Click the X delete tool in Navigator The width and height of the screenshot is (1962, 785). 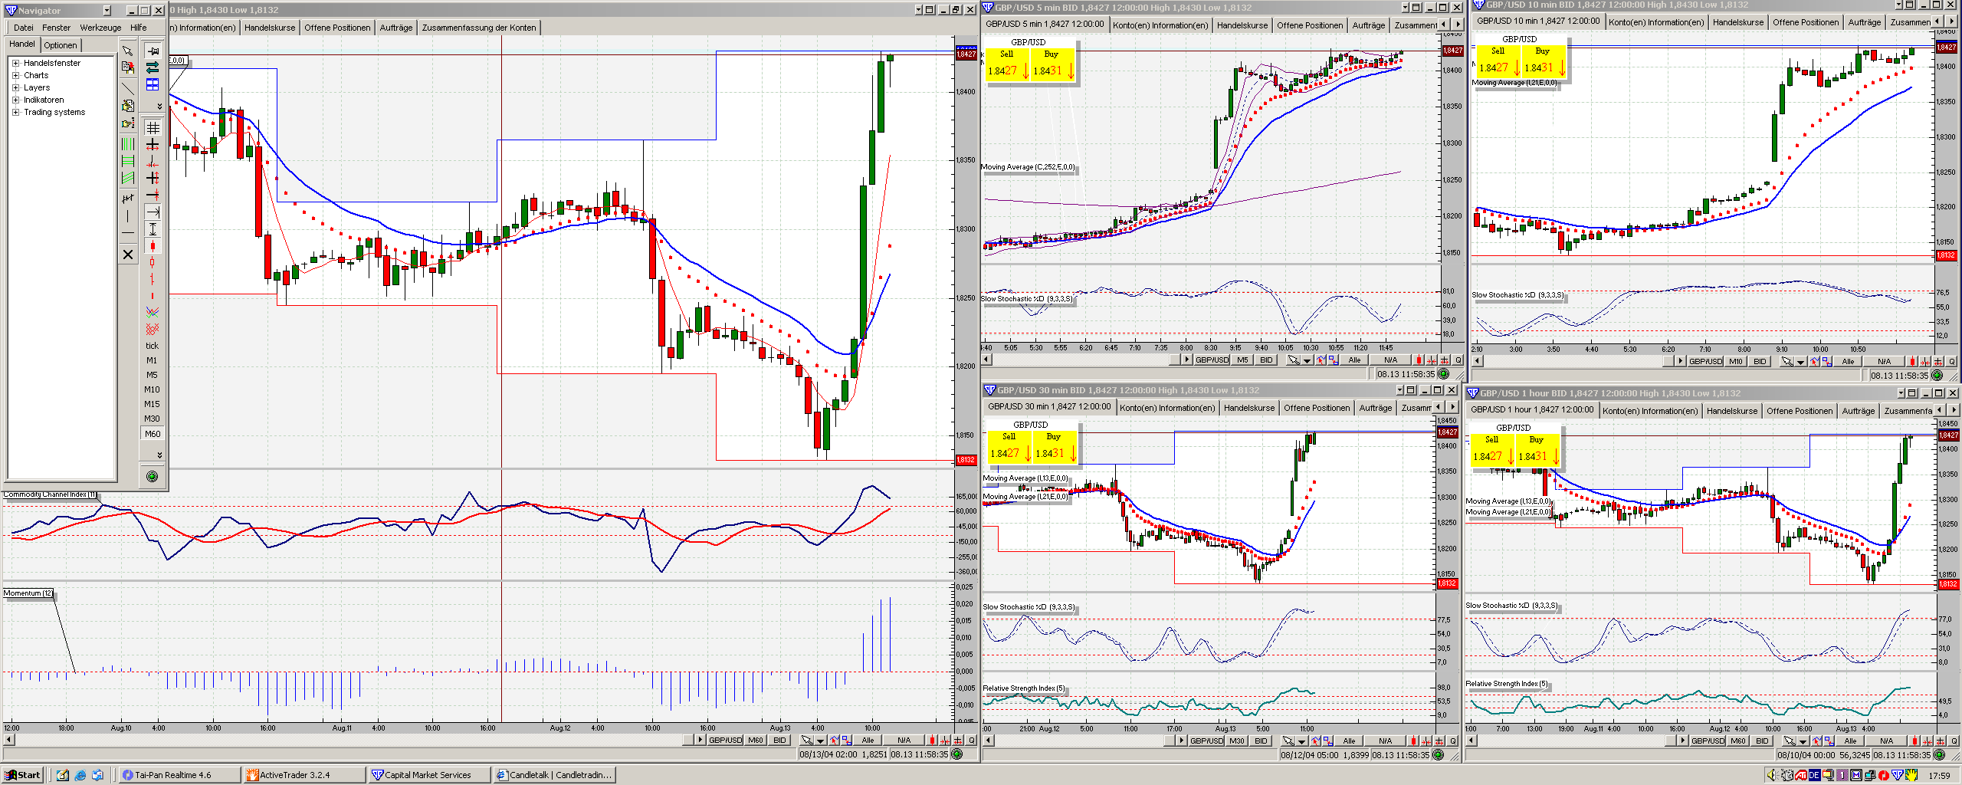(128, 255)
